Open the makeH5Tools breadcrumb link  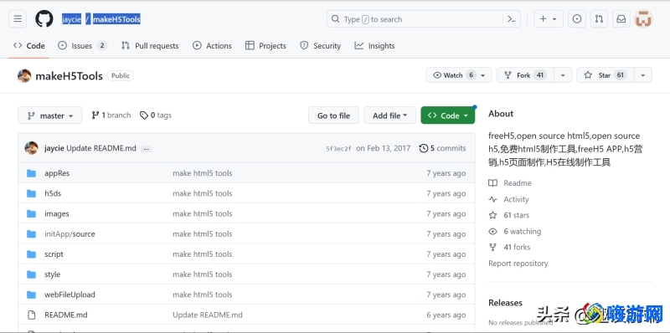pos(116,19)
